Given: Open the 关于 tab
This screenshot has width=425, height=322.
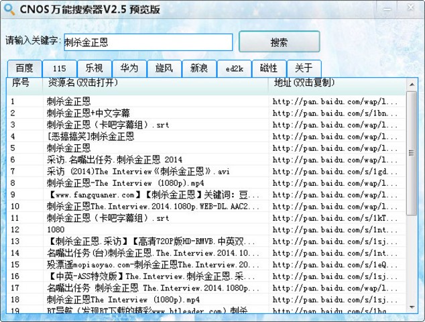Looking at the screenshot, I should tap(304, 68).
